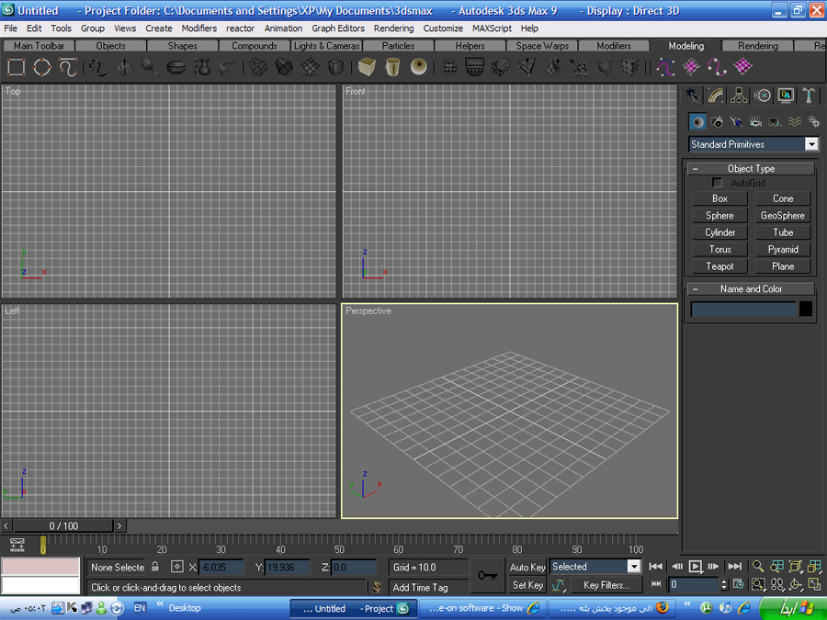Switch to the Space Warps shelf tab
The height and width of the screenshot is (620, 827).
(x=542, y=46)
